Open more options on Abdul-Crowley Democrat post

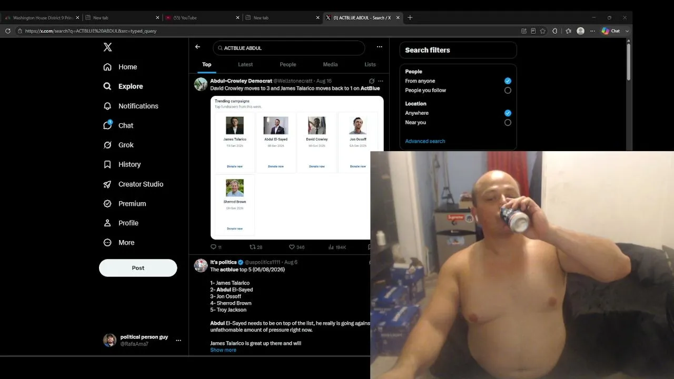(x=381, y=81)
